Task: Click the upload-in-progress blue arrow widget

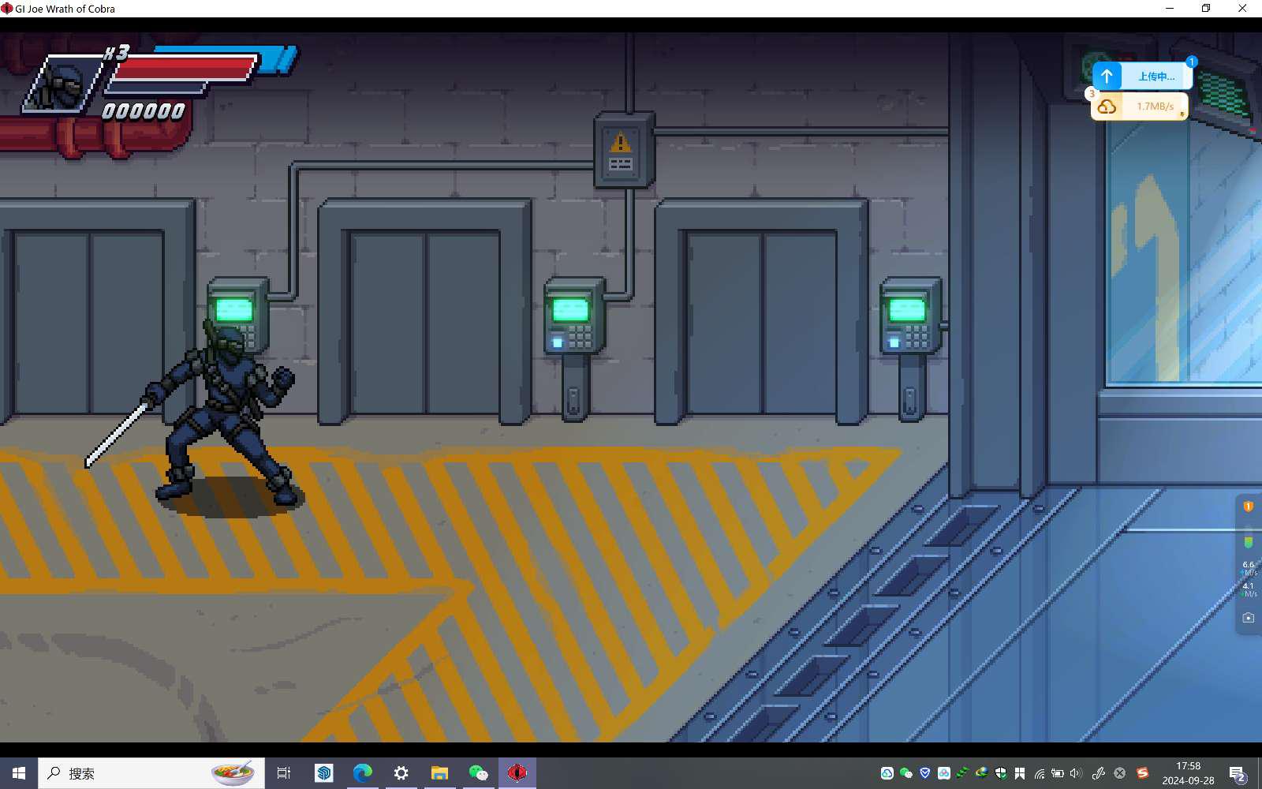Action: pyautogui.click(x=1107, y=77)
